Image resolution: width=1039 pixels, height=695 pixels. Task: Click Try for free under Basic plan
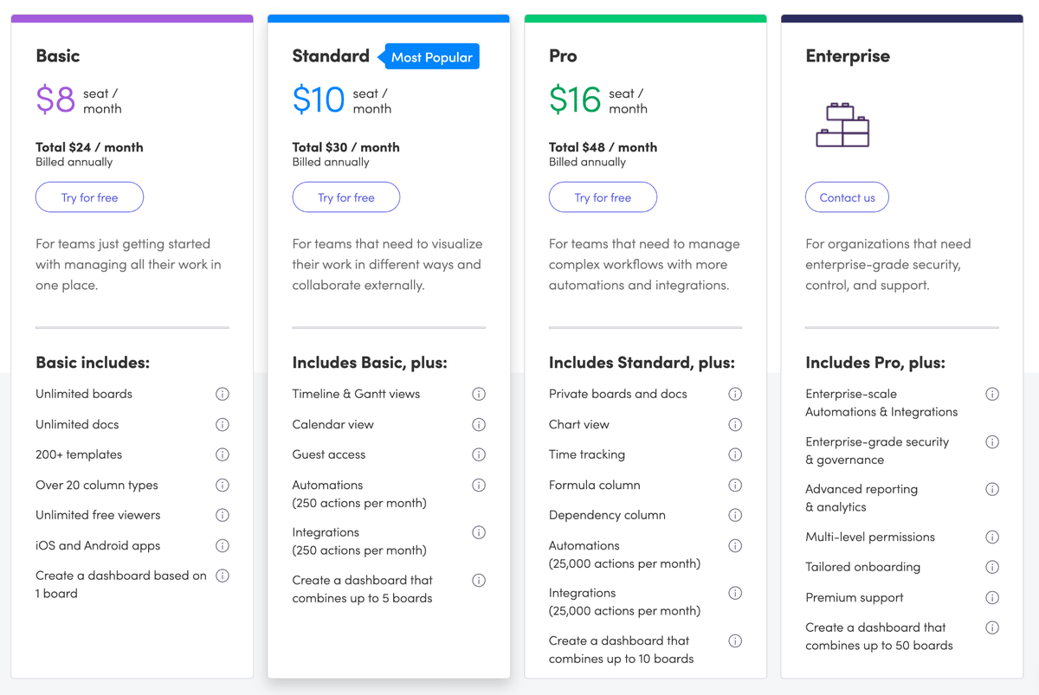tap(89, 197)
